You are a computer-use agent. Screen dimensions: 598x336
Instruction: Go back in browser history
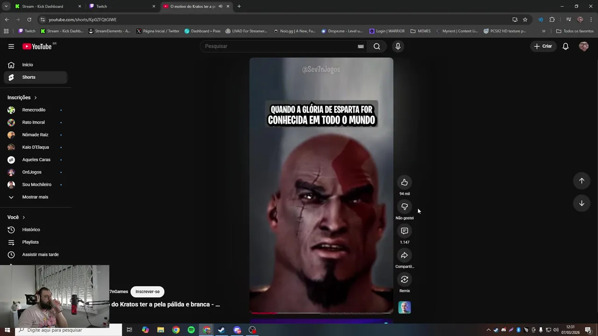[7, 20]
